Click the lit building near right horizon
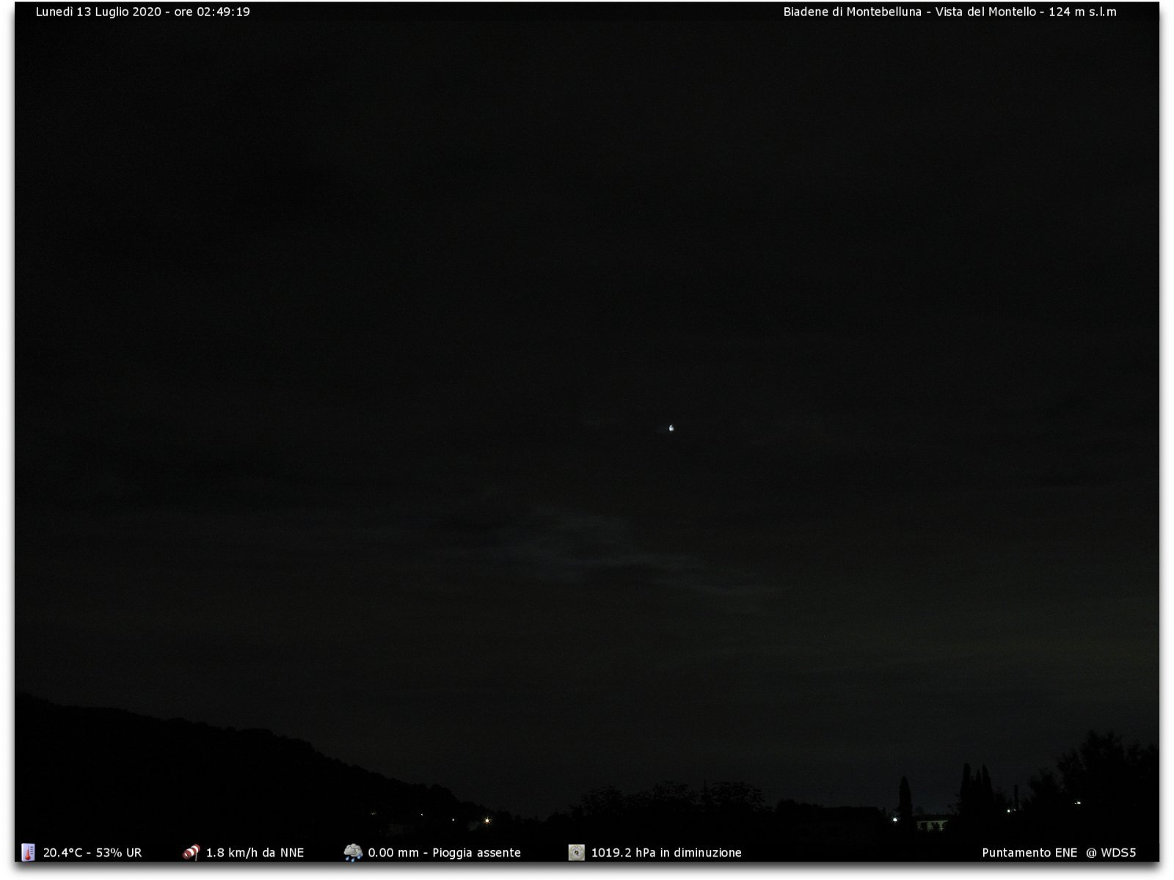This screenshot has width=1174, height=880. pos(930,824)
